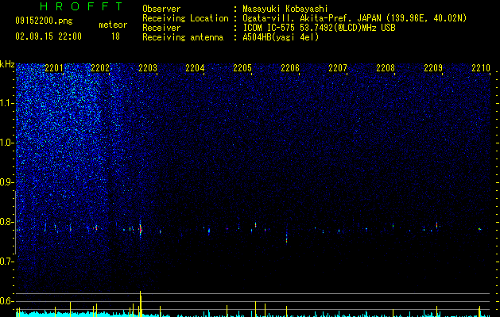Click the 0.8 kHz axis label
The width and height of the screenshot is (500, 317).
click(x=7, y=222)
